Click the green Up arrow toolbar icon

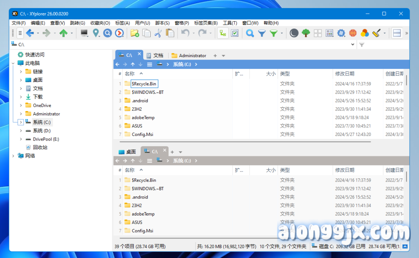pyautogui.click(x=63, y=33)
